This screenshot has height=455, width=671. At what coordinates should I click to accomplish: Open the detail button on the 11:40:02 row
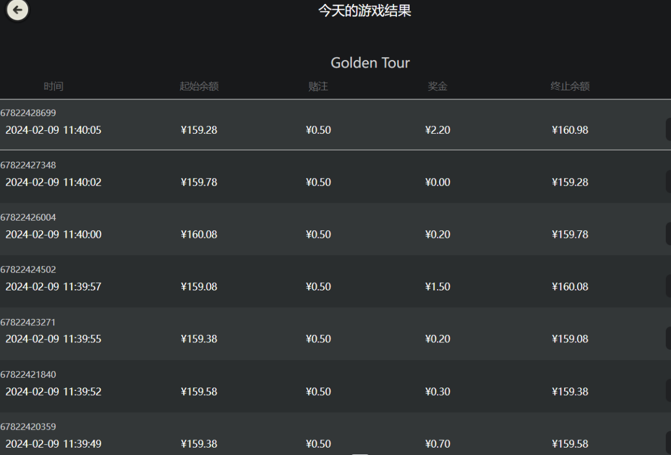(669, 182)
